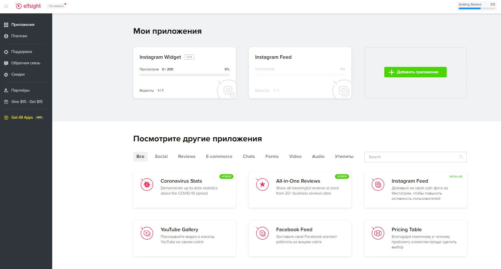Click the Instagram Feed catalog app icon
The image size is (501, 269).
coord(378,184)
